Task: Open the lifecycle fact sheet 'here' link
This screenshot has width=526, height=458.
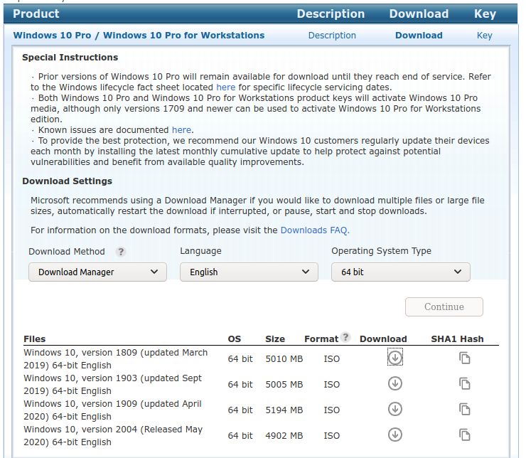Action: tap(225, 87)
